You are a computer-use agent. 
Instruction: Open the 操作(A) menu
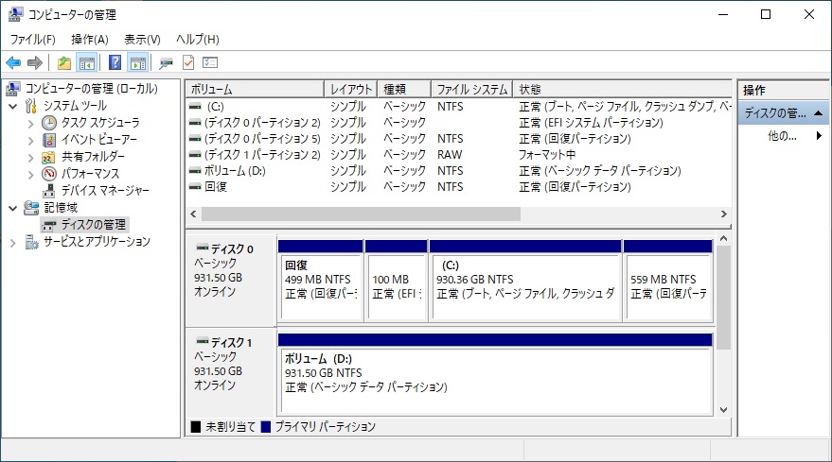tap(90, 39)
